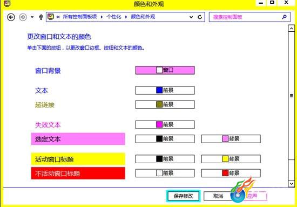Open the 所有控制面板项 breadcrumb

[x=80, y=17]
